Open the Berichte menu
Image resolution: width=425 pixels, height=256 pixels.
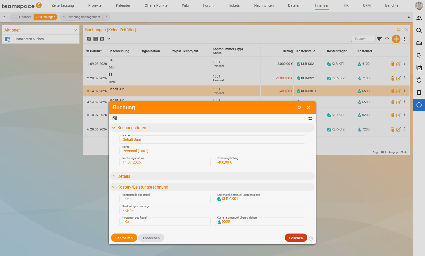tap(392, 5)
